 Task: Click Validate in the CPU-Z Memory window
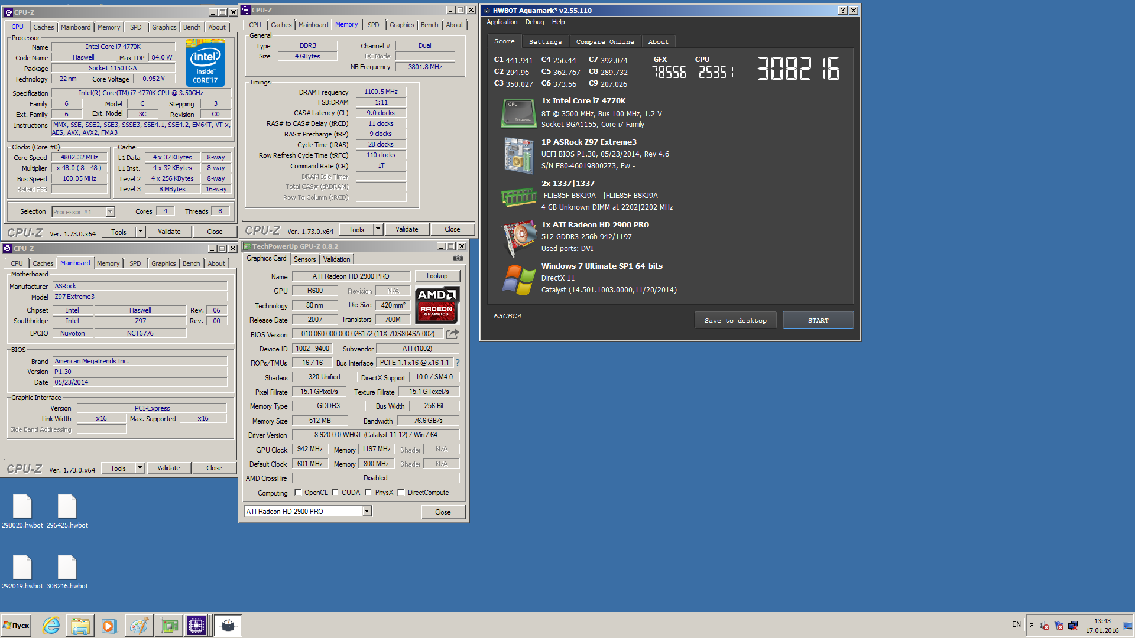tap(407, 229)
